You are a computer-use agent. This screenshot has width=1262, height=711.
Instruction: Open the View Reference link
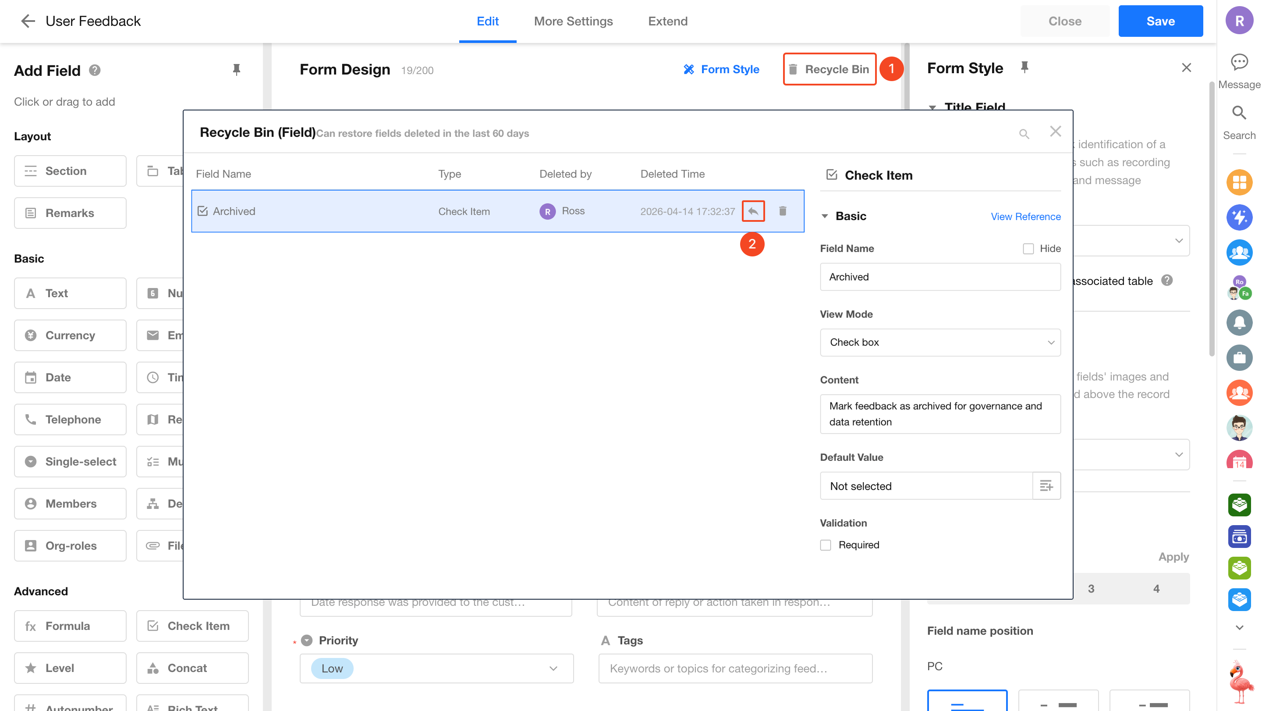coord(1025,217)
